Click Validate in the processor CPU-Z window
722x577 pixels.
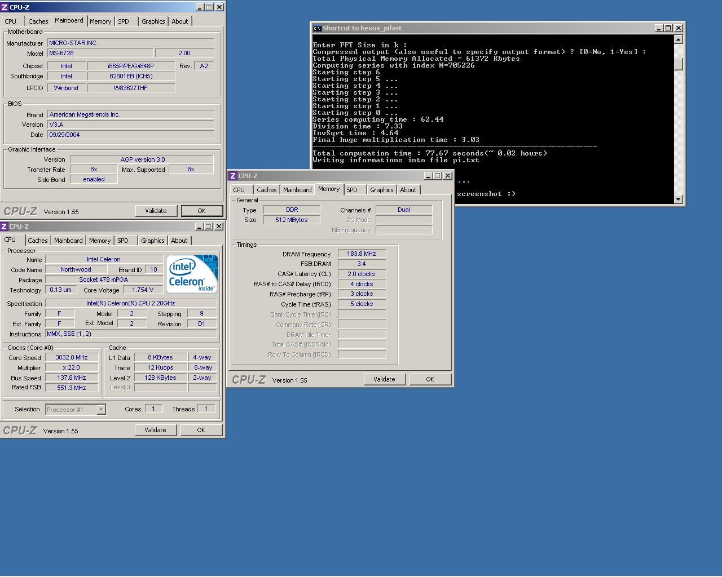tap(155, 430)
